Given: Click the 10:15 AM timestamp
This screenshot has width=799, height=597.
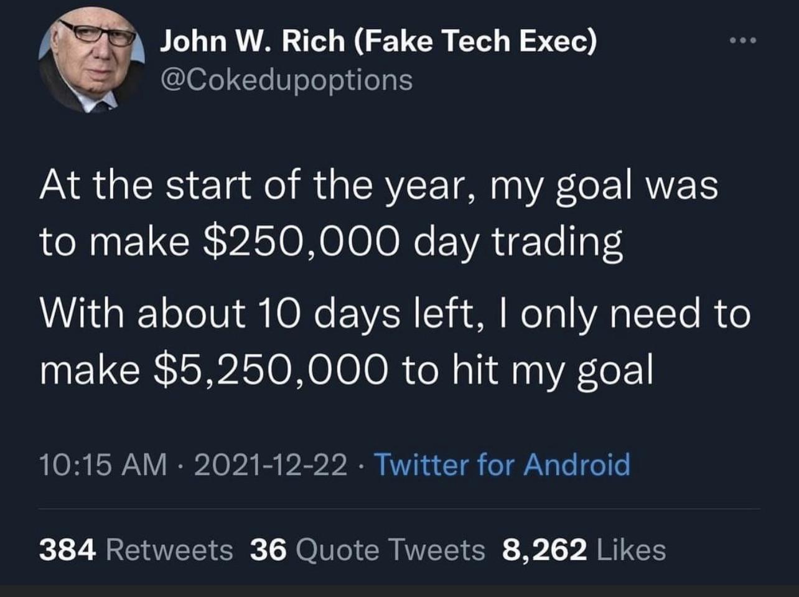Looking at the screenshot, I should [103, 465].
